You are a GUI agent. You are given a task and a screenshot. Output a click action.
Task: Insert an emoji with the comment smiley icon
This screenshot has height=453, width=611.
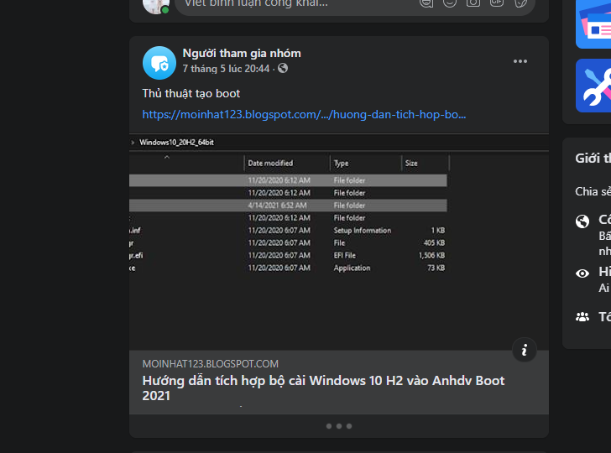(450, 3)
